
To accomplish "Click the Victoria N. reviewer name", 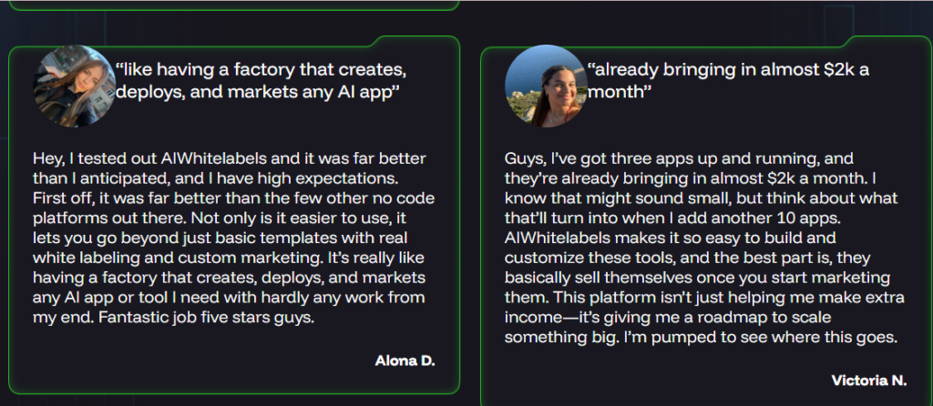I will coord(868,381).
